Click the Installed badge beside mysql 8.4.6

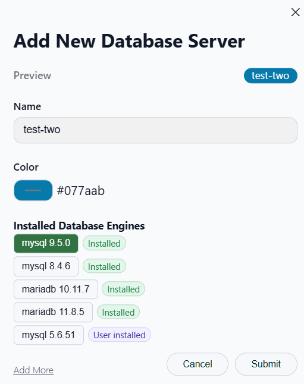click(104, 266)
